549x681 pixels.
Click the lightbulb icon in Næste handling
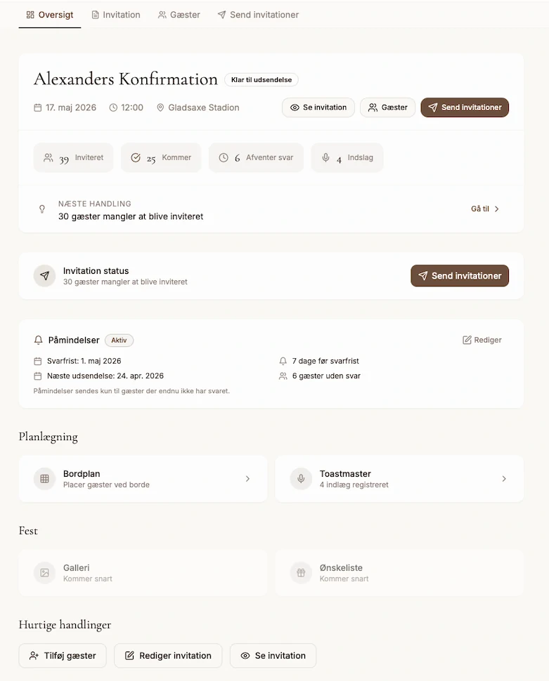pos(41,209)
